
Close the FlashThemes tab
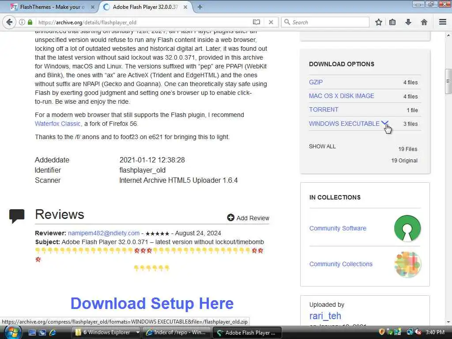(93, 7)
